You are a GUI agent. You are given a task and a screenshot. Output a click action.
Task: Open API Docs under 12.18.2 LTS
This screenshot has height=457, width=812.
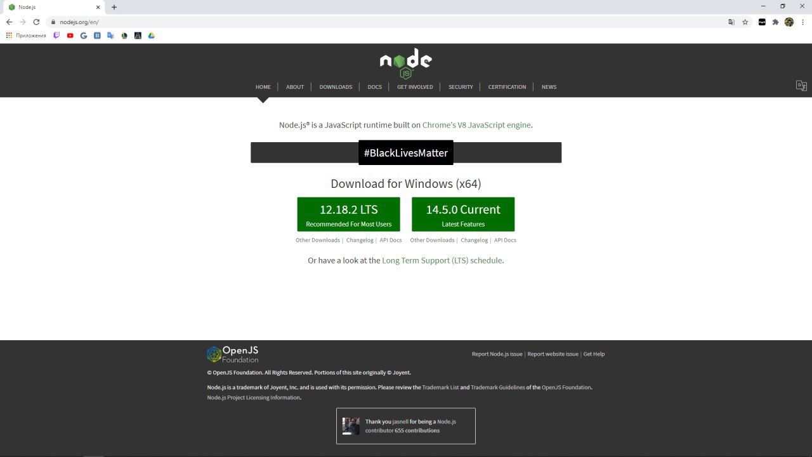click(x=391, y=241)
